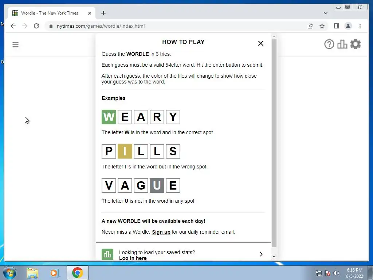Click the P tile in PILLS
This screenshot has width=373, height=280.
point(109,151)
